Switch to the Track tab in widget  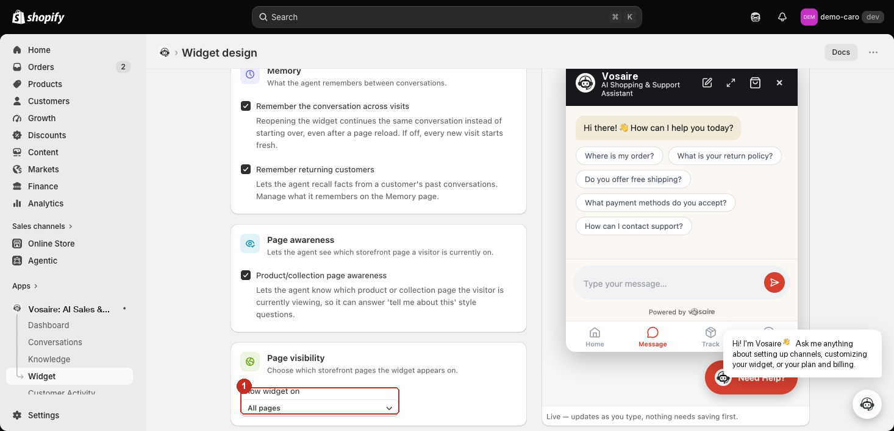coord(710,337)
